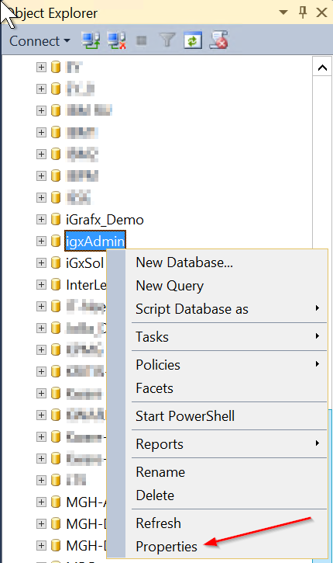
Task: Click the Disconnect server icon
Action: click(x=117, y=40)
